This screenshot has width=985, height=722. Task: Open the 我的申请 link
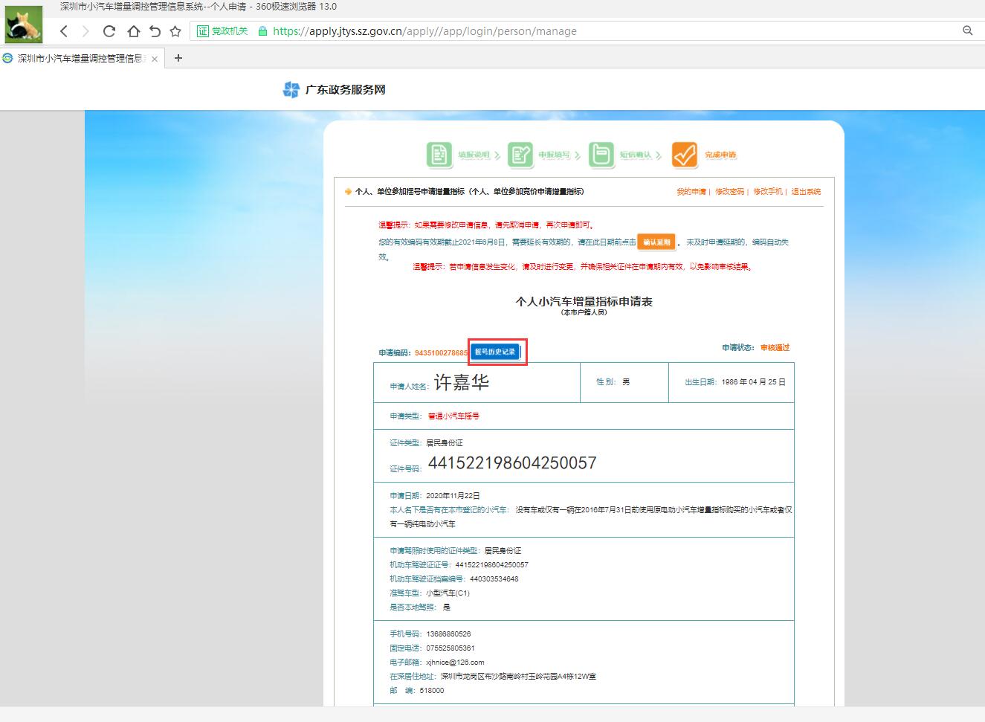point(691,192)
